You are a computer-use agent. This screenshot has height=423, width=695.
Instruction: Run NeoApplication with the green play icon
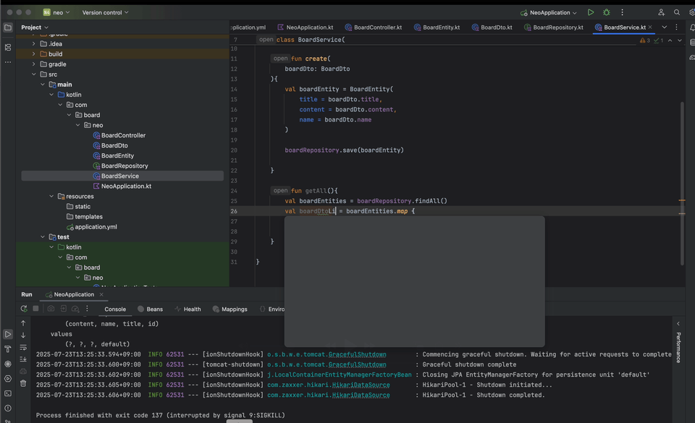pyautogui.click(x=591, y=12)
